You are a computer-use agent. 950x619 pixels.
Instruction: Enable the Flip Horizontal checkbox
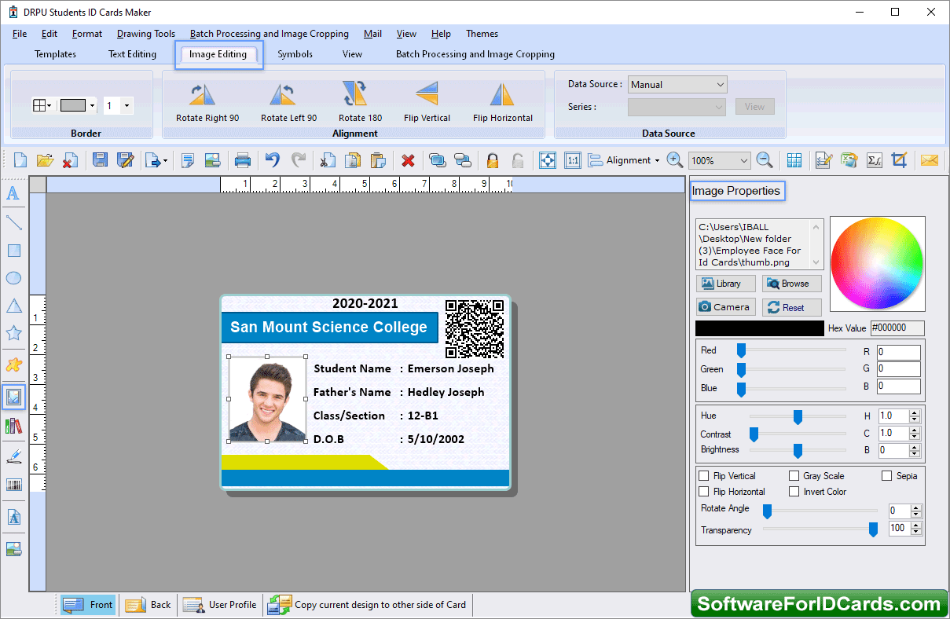coord(704,492)
